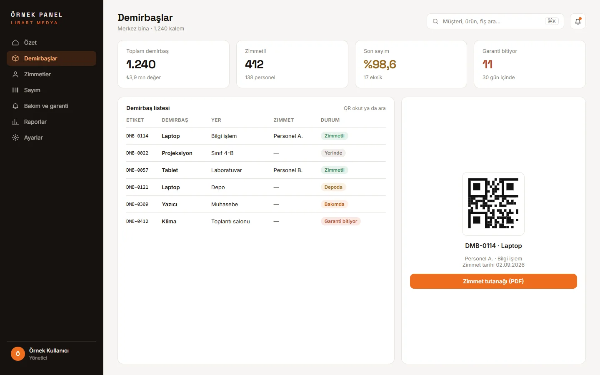
Task: Click the QR code image for DMB-0114
Action: (493, 204)
